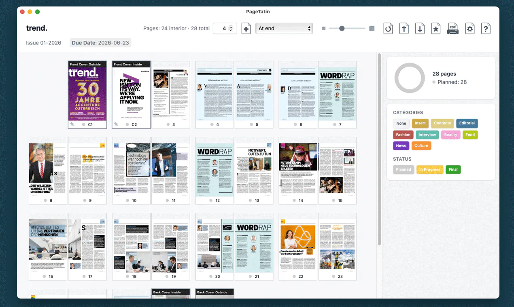This screenshot has height=307, width=514.
Task: Click the Due Date 2026-06-23 button
Action: (x=100, y=42)
